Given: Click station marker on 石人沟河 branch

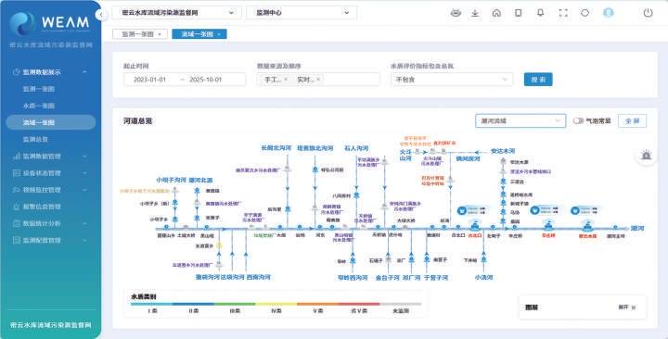Looking at the screenshot, I should [356, 195].
